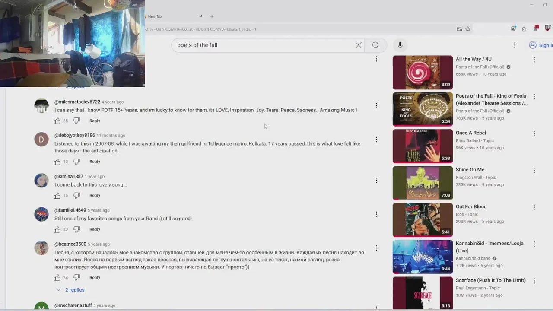Open more options for 'Shine On Me'
The height and width of the screenshot is (311, 553).
coord(534,171)
